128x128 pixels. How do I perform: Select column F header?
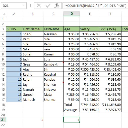[x=111, y=14]
